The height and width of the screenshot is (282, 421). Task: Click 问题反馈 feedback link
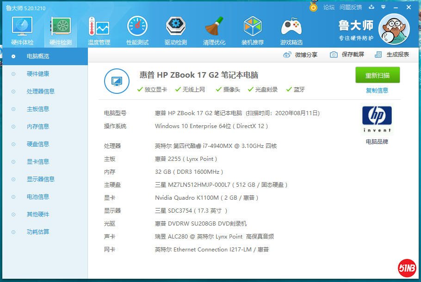(351, 7)
